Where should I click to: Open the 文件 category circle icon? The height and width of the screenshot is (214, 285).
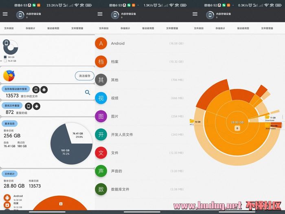(x=101, y=153)
